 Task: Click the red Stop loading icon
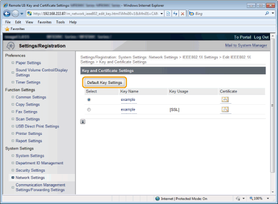(182, 14)
